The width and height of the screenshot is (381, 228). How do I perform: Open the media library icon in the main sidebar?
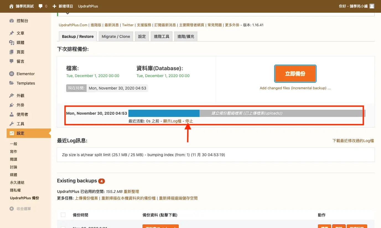12,43
